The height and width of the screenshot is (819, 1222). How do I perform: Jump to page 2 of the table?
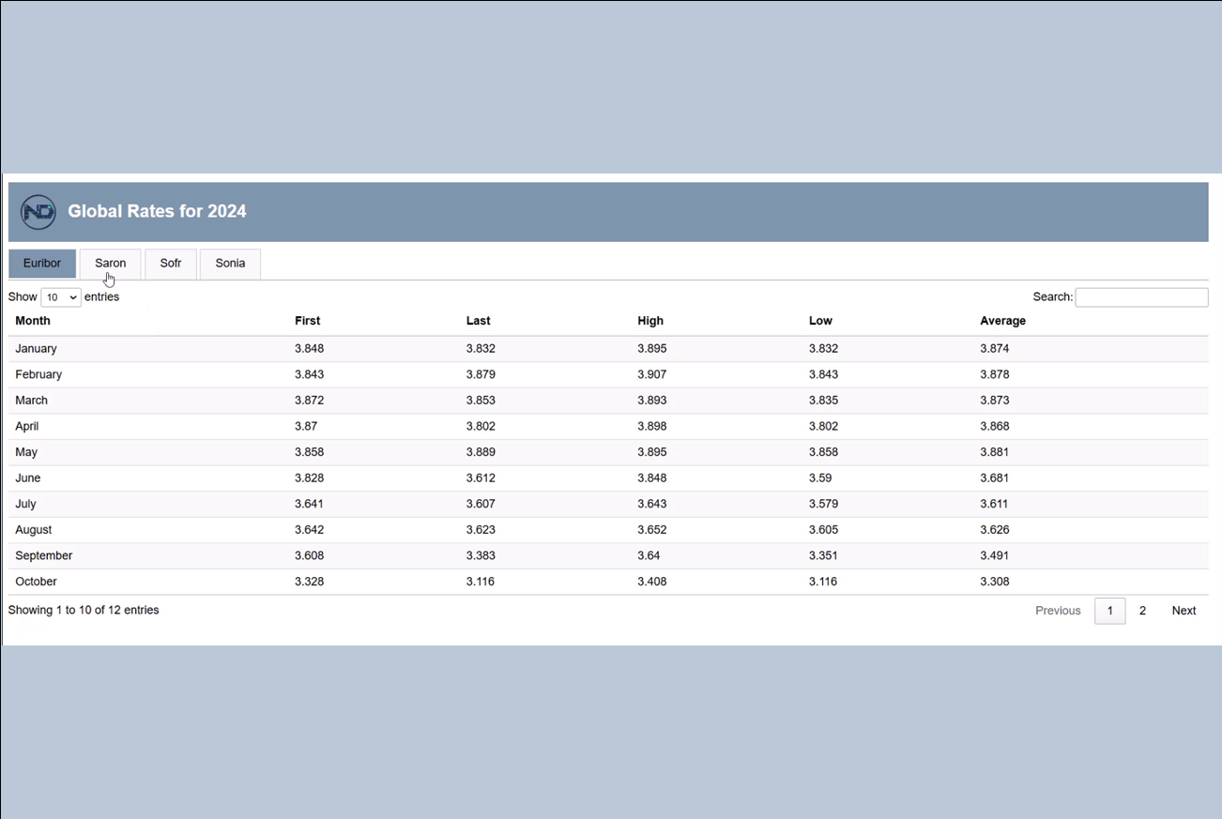pyautogui.click(x=1142, y=611)
